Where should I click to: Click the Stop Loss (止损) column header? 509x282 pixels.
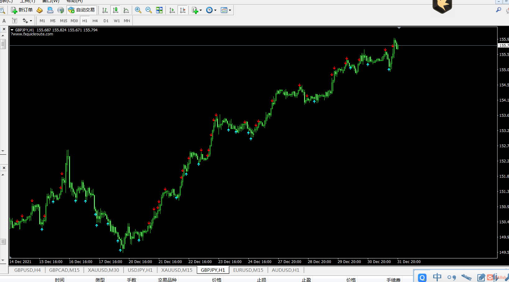pos(261,280)
